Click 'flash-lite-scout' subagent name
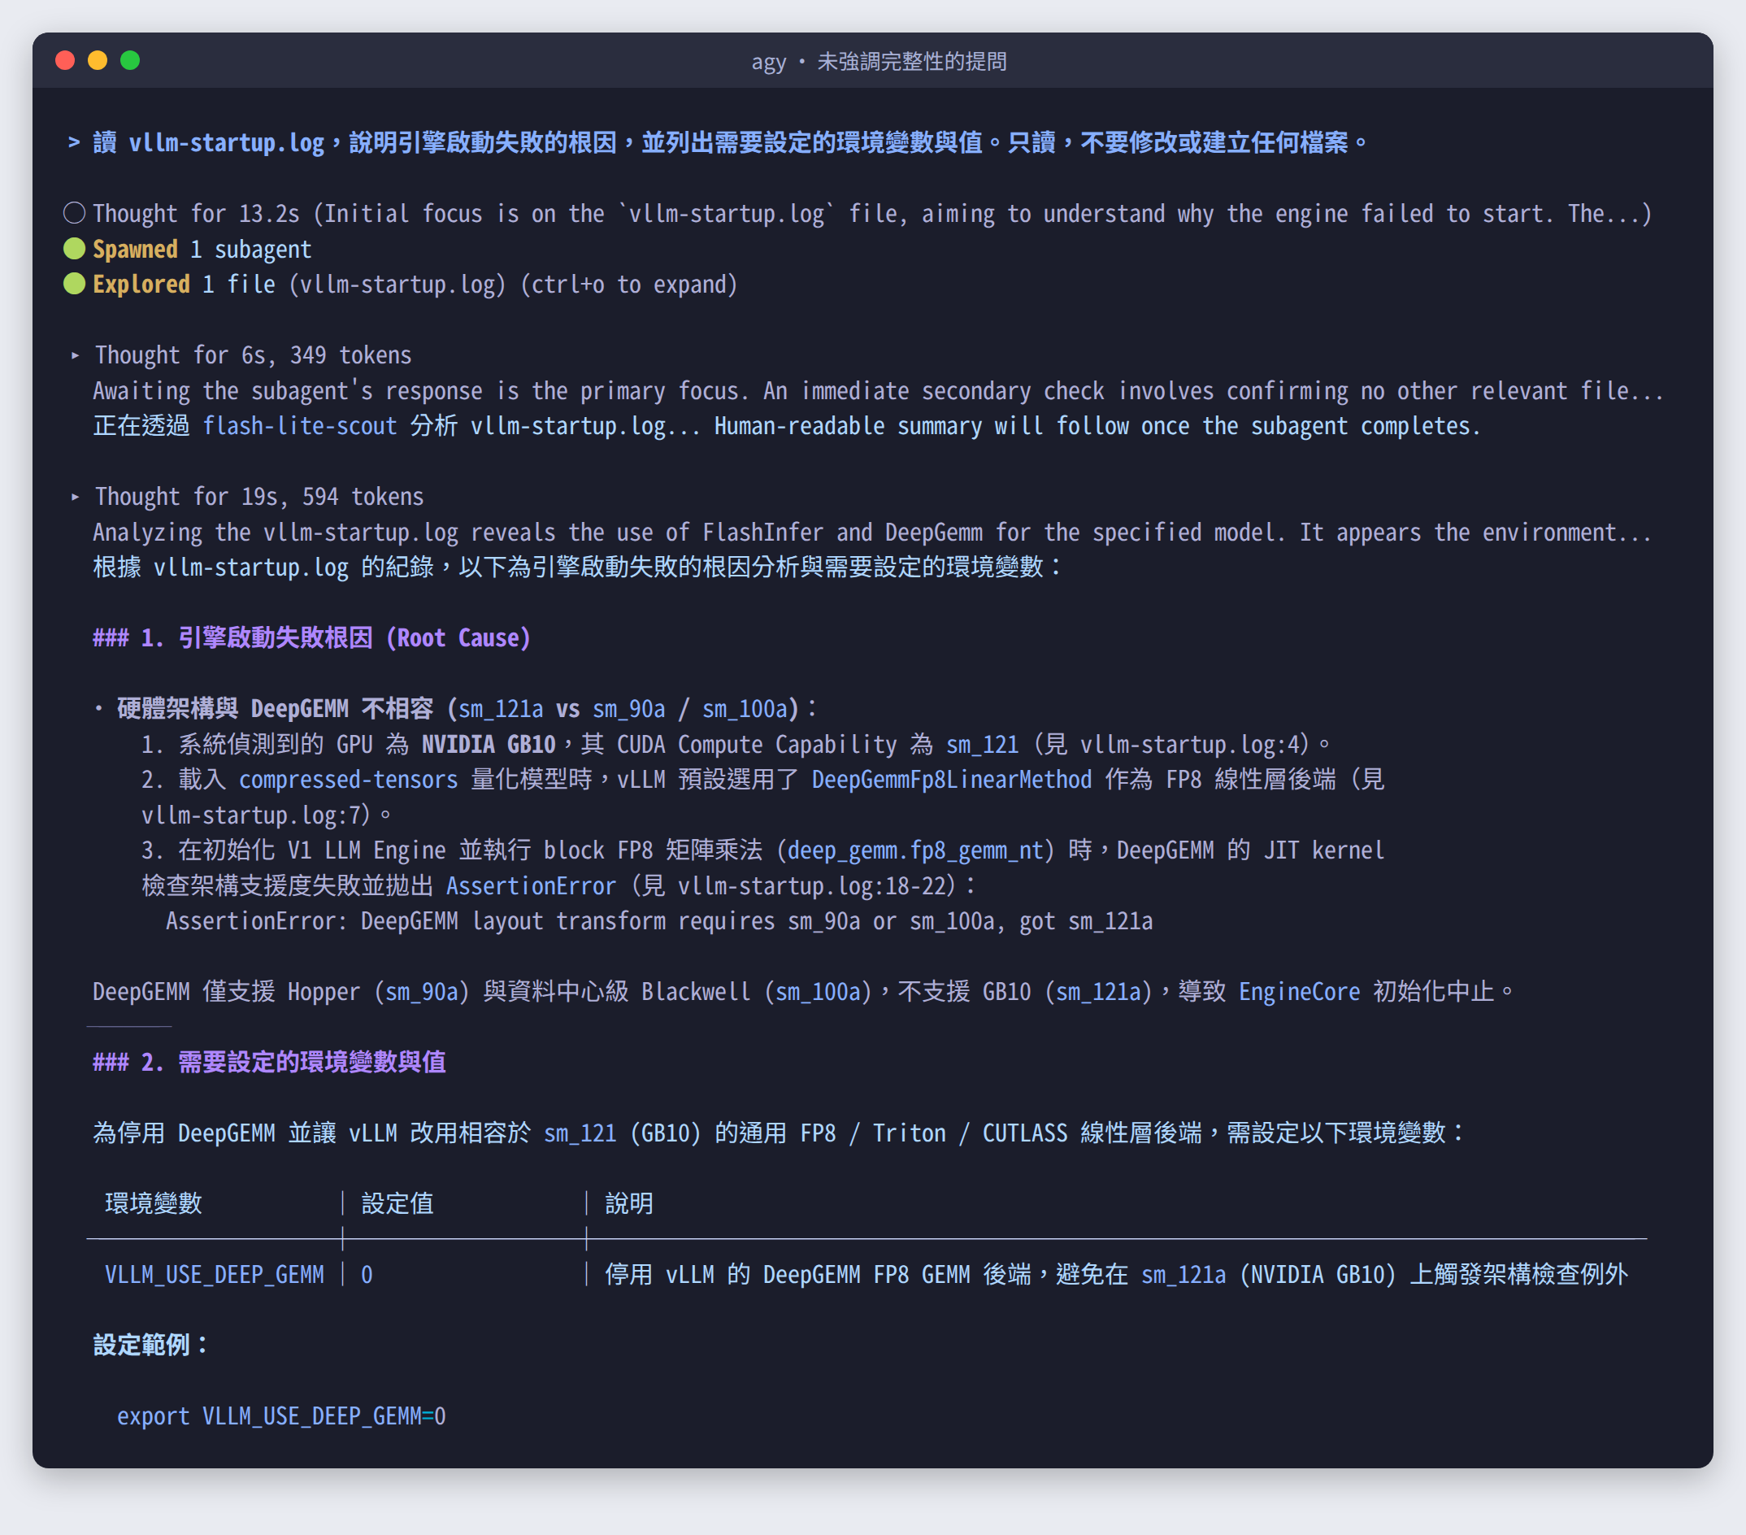 [300, 426]
